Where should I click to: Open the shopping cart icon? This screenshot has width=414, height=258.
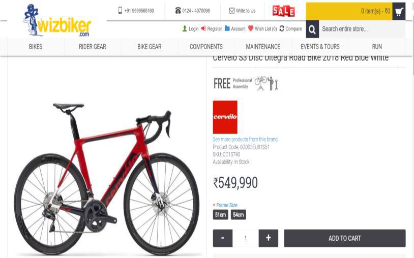399,11
